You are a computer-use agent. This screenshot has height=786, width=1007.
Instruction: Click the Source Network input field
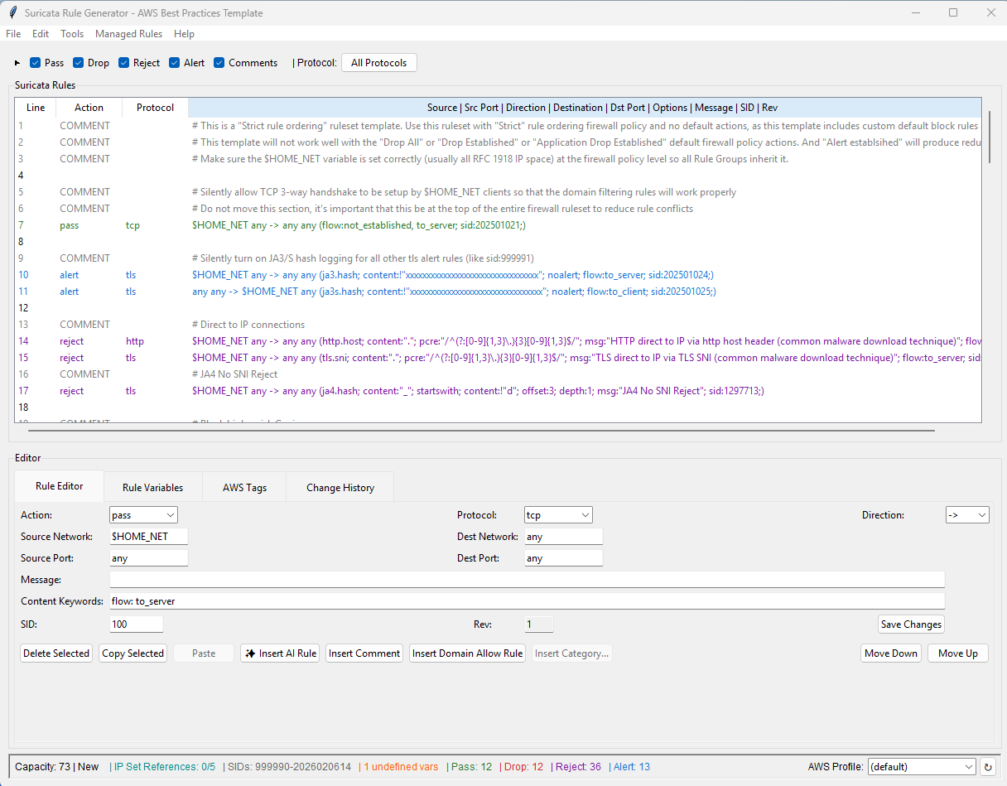[149, 537]
